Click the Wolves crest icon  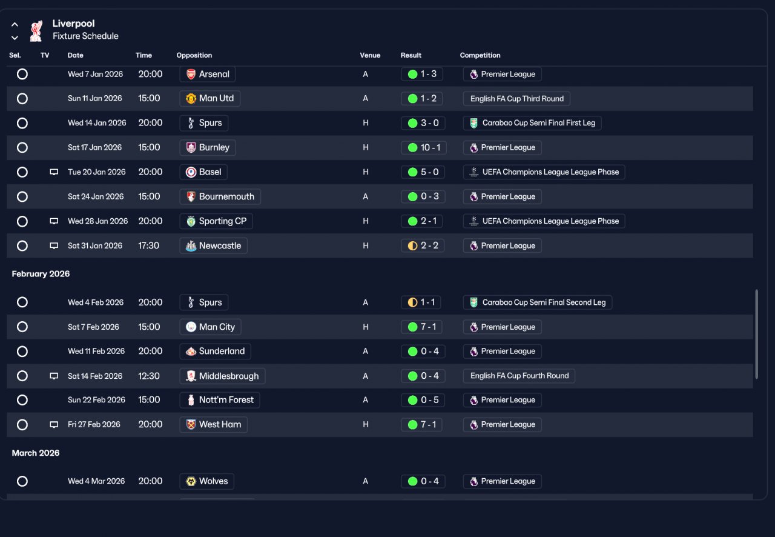coord(191,481)
